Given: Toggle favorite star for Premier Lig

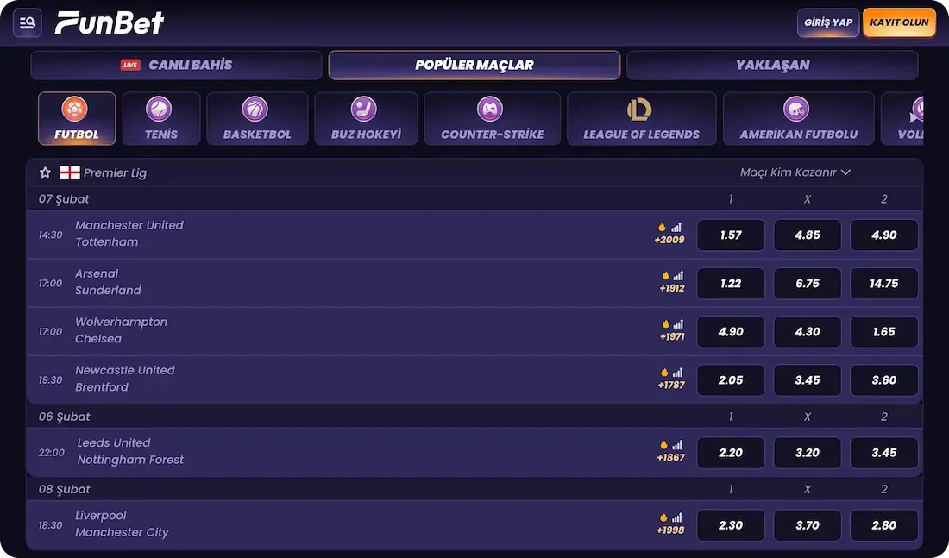Looking at the screenshot, I should click(44, 172).
